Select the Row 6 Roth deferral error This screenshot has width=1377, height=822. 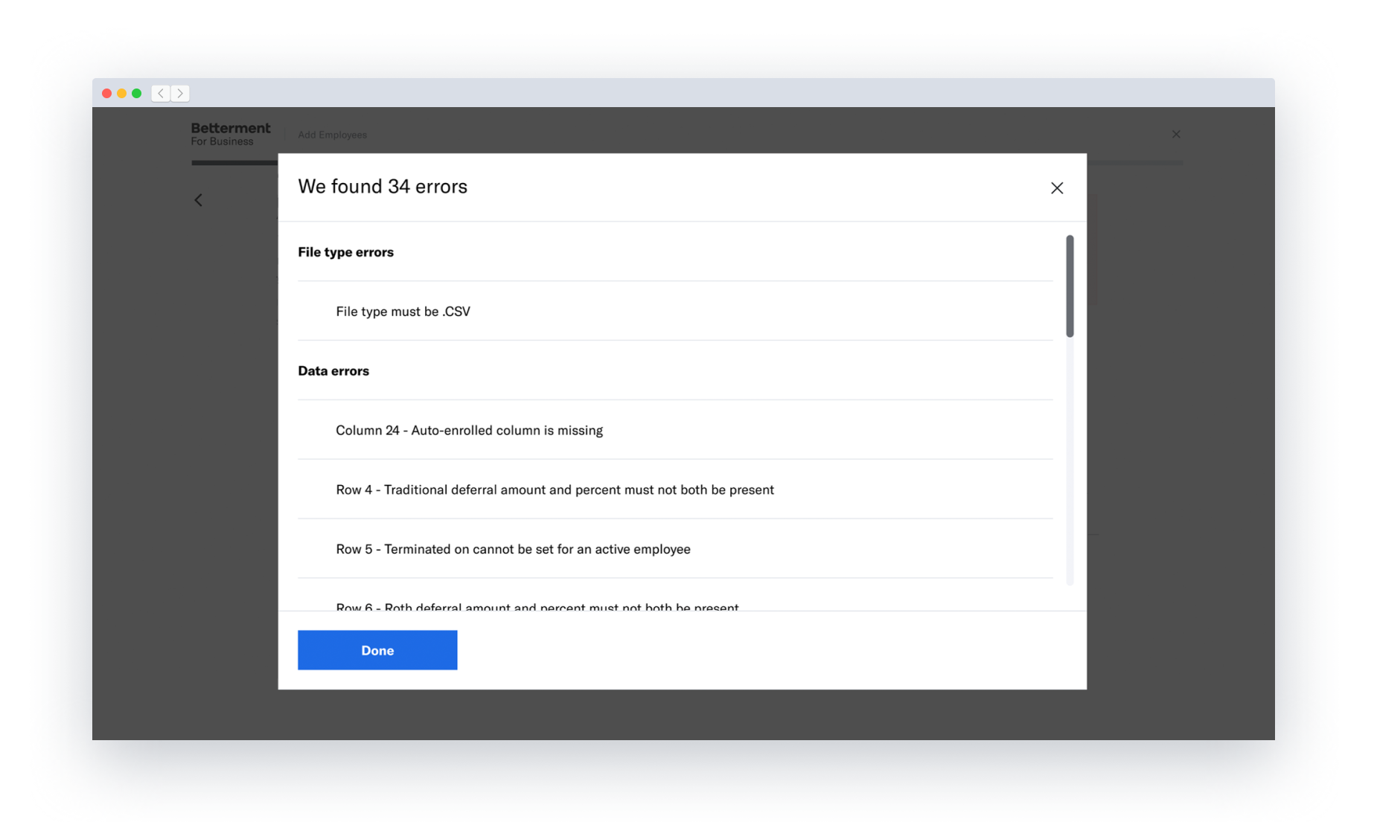click(537, 606)
